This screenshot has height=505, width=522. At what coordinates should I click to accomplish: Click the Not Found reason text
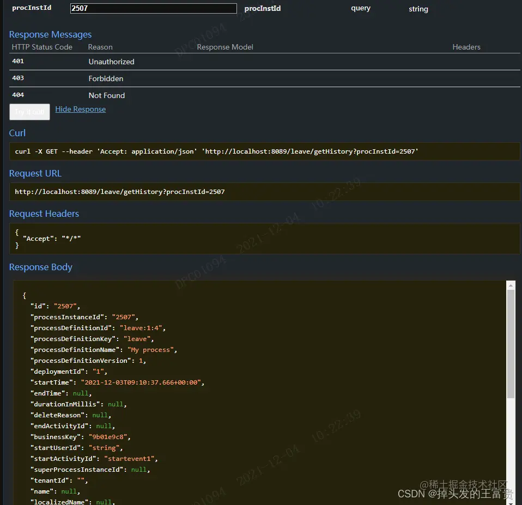[x=107, y=95]
